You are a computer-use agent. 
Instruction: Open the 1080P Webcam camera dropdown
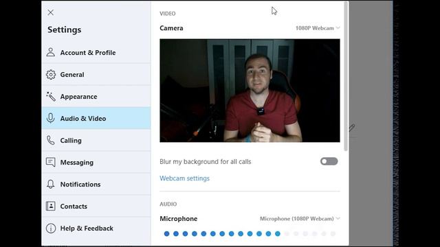(x=318, y=28)
